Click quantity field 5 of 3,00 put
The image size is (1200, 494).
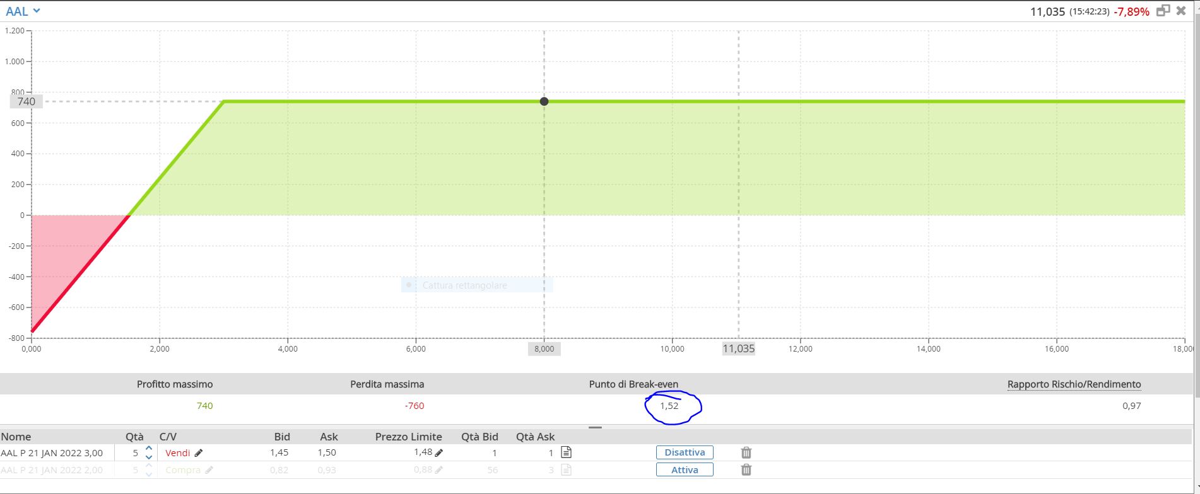[x=135, y=452]
